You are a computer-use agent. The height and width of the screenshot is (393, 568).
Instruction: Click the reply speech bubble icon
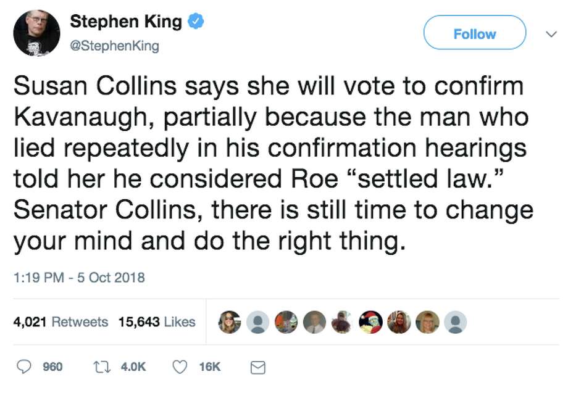[x=23, y=366]
